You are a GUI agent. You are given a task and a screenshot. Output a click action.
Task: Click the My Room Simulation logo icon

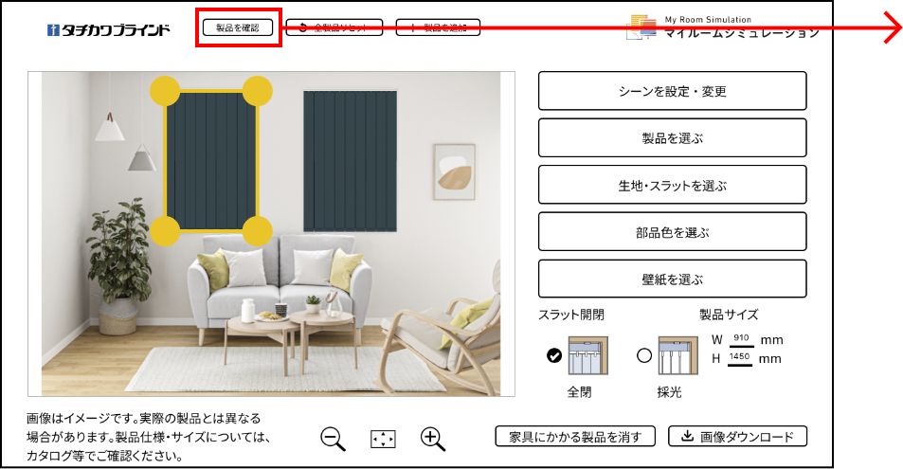pyautogui.click(x=642, y=27)
